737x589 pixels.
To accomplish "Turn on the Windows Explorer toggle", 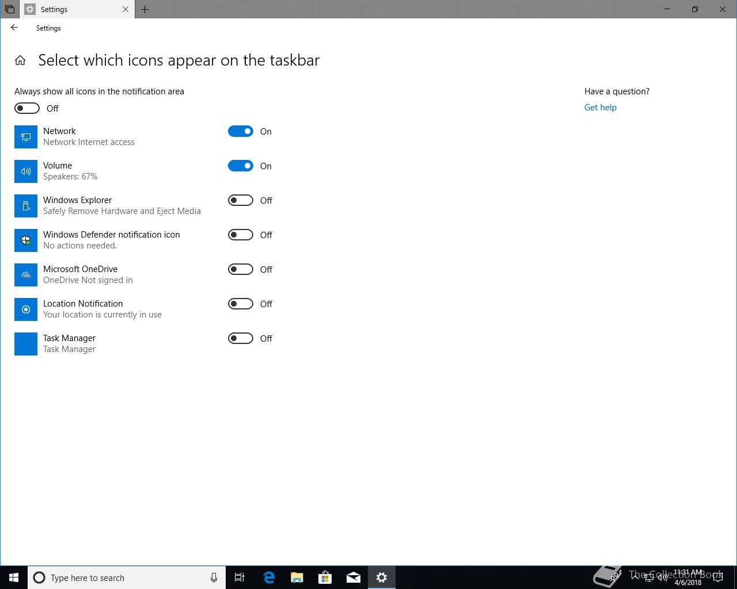I will tap(241, 200).
